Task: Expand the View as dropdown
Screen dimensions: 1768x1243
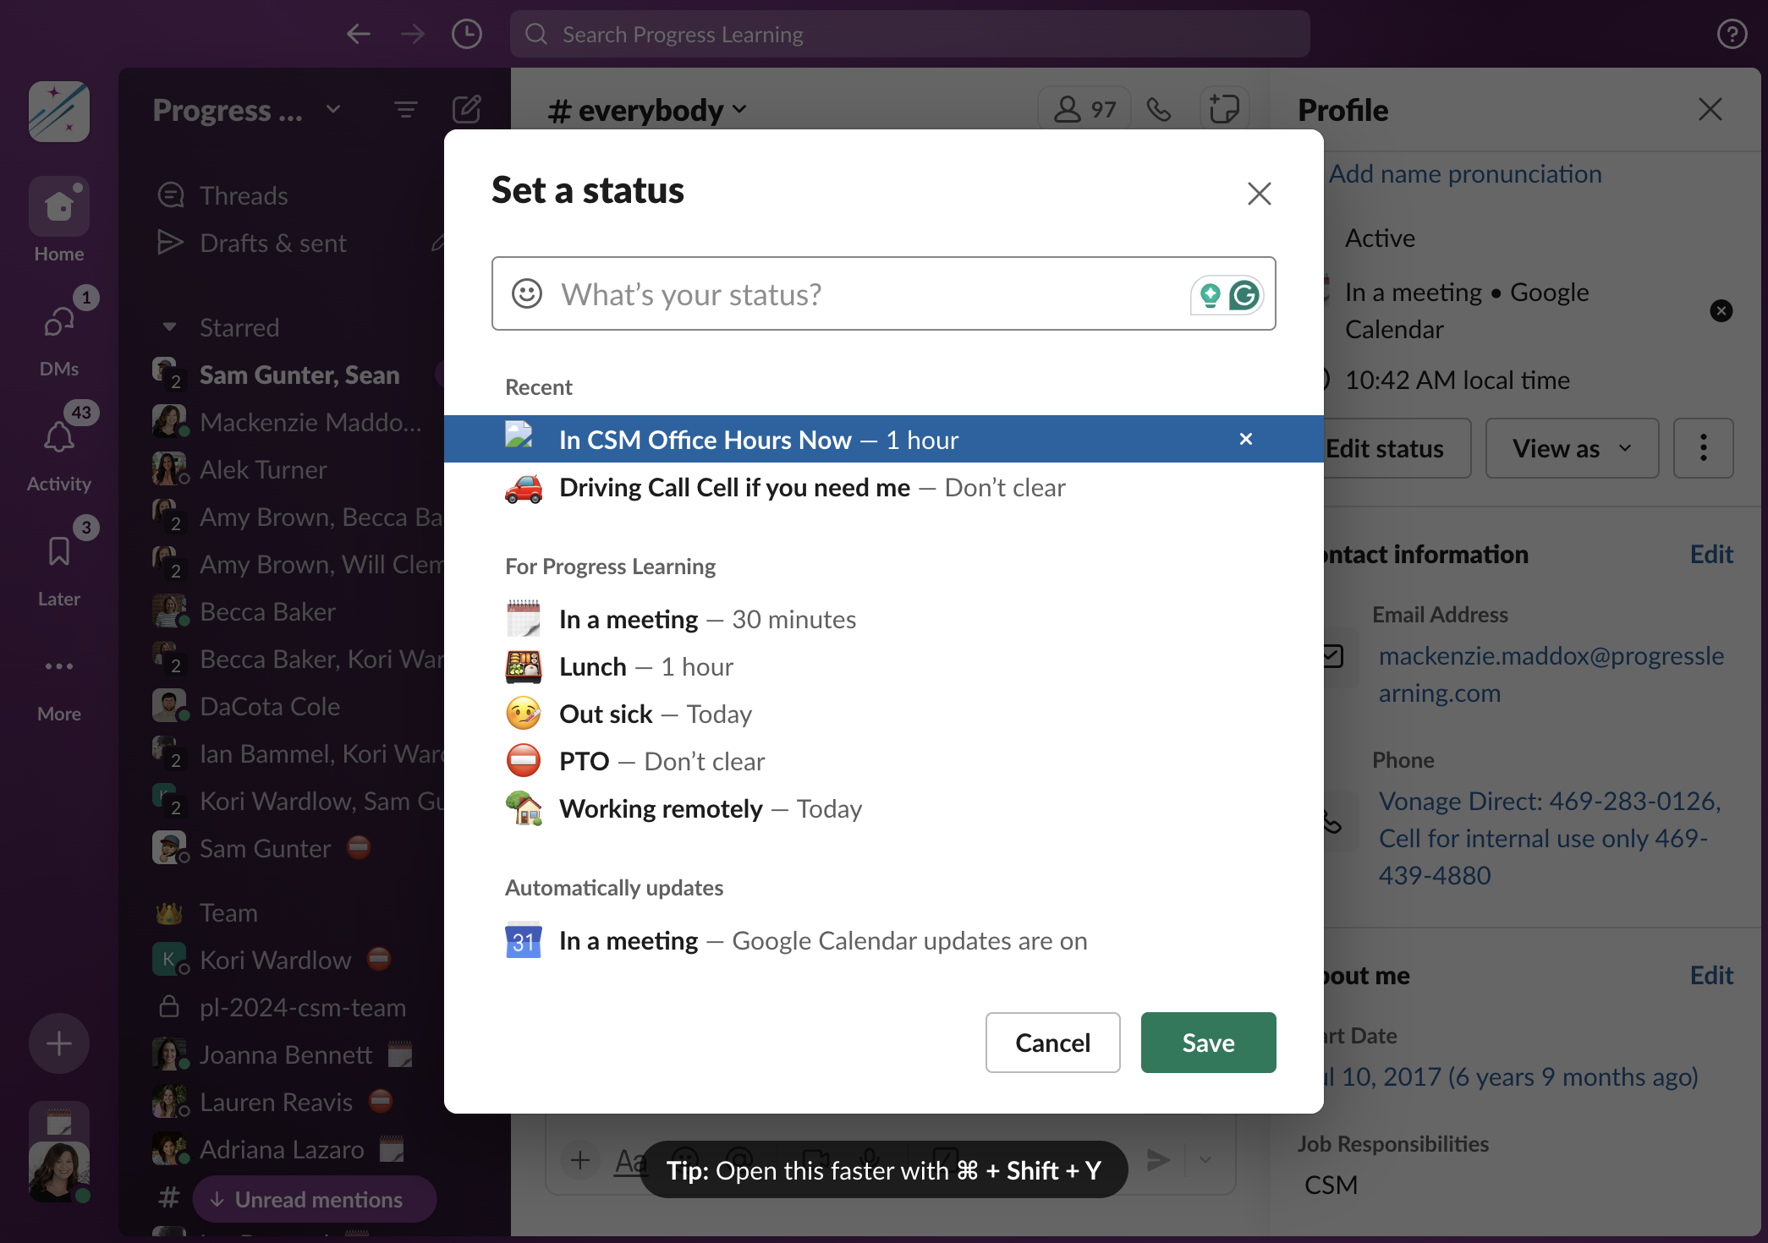Action: [1572, 448]
